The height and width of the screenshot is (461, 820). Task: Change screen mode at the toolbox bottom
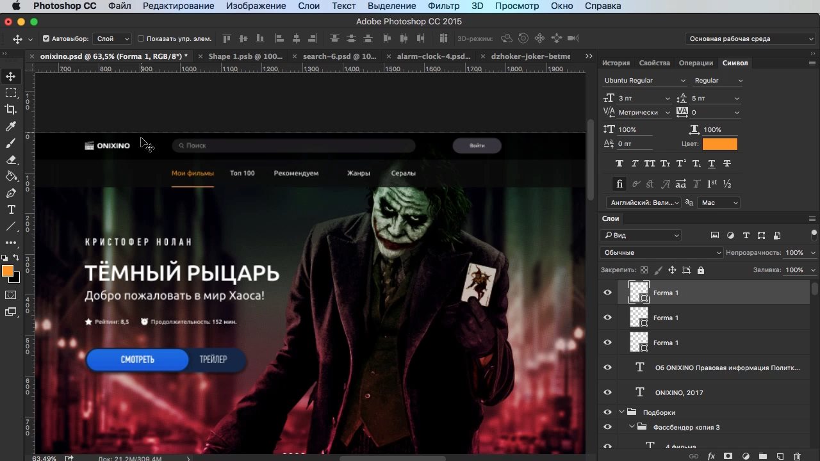click(11, 312)
